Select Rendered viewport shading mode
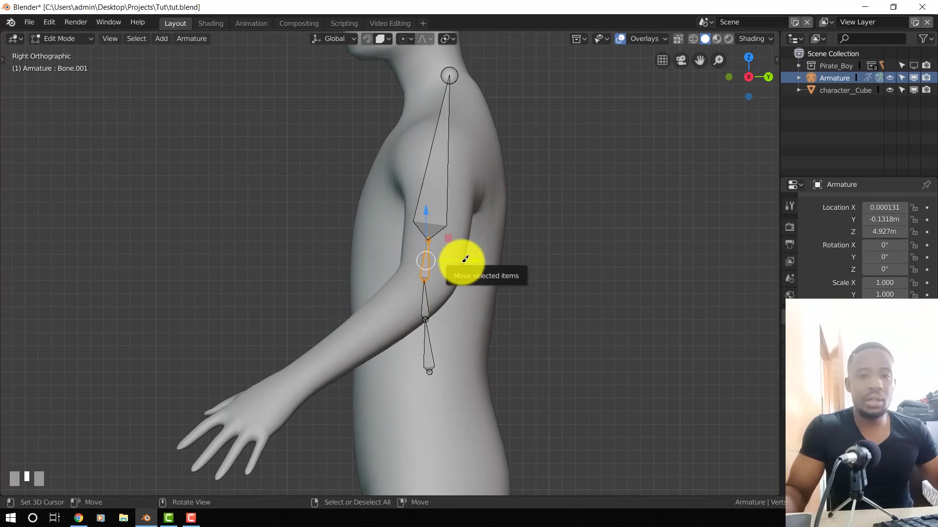The height and width of the screenshot is (527, 938). click(728, 39)
